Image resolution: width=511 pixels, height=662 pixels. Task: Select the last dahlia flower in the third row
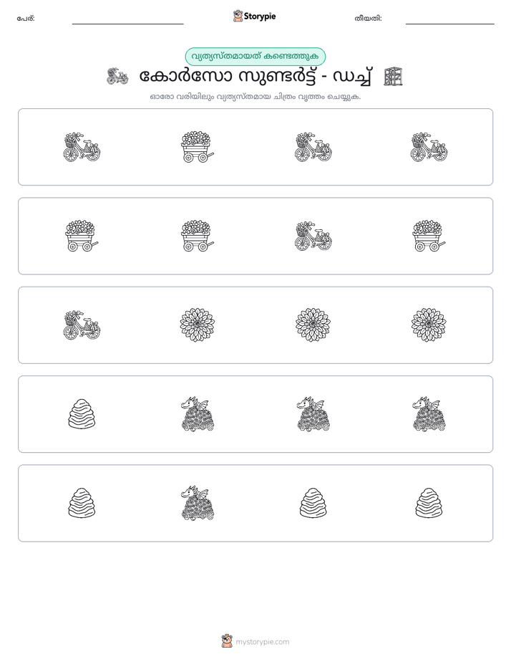coord(429,325)
